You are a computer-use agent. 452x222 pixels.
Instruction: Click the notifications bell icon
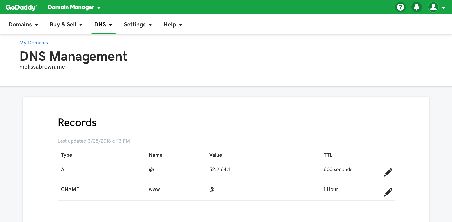coord(417,7)
